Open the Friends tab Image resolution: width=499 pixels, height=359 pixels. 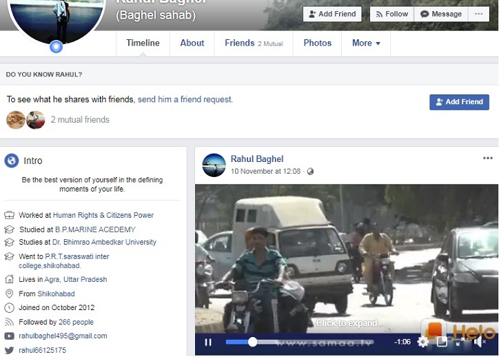(254, 43)
